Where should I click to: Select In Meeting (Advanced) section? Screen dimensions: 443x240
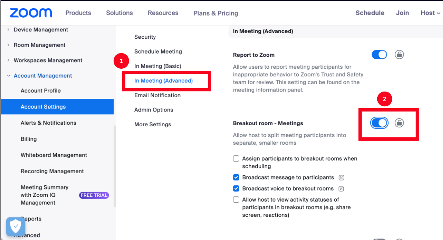click(164, 80)
